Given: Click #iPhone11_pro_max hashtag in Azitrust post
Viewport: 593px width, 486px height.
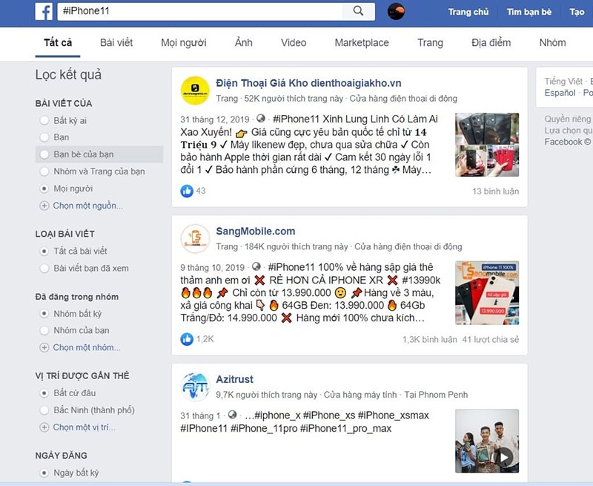Looking at the screenshot, I should click(x=345, y=428).
